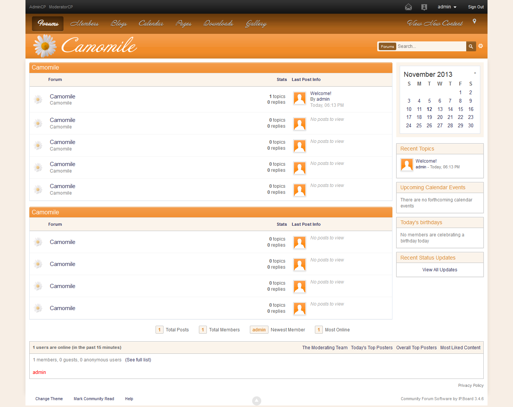Screen dimensions: 513x407
Task: Open advanced search gear icon
Action: click(x=481, y=46)
